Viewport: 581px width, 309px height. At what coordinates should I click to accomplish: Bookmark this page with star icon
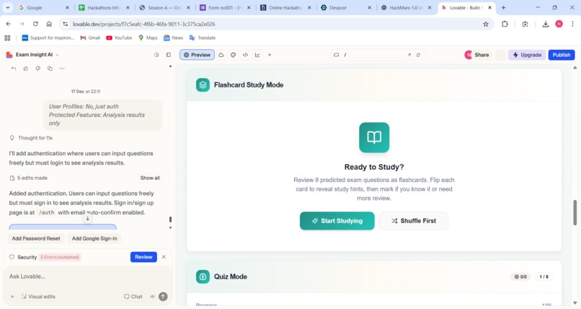point(486,24)
